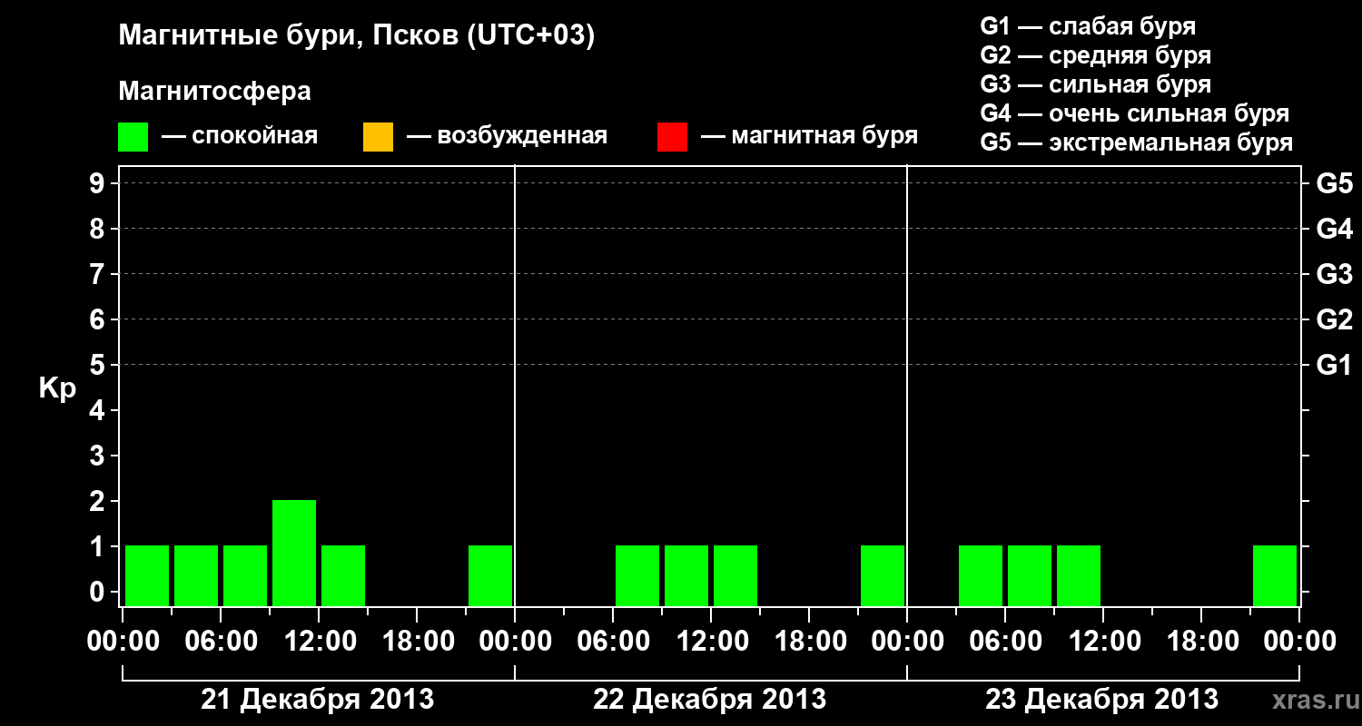Click the '21 Декабря 2013' date label
Screen dimensions: 1362x726
point(317,700)
